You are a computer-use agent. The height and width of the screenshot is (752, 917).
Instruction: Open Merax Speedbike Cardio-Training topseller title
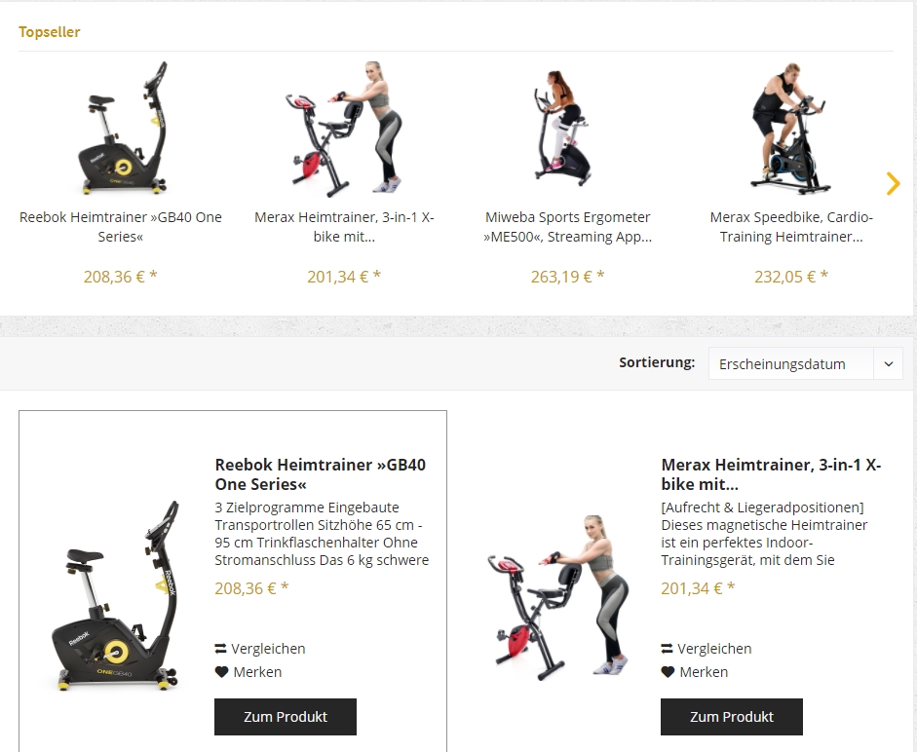click(791, 227)
